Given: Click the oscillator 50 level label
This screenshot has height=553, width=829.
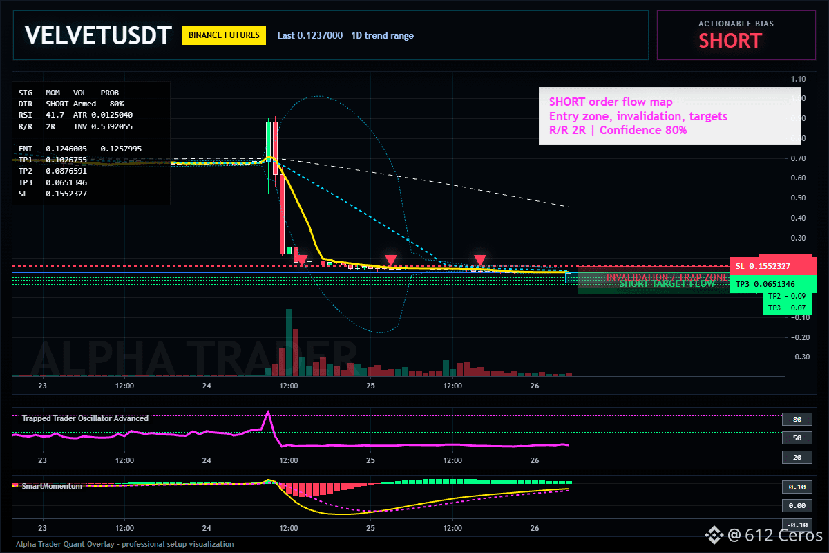Looking at the screenshot, I should [797, 438].
